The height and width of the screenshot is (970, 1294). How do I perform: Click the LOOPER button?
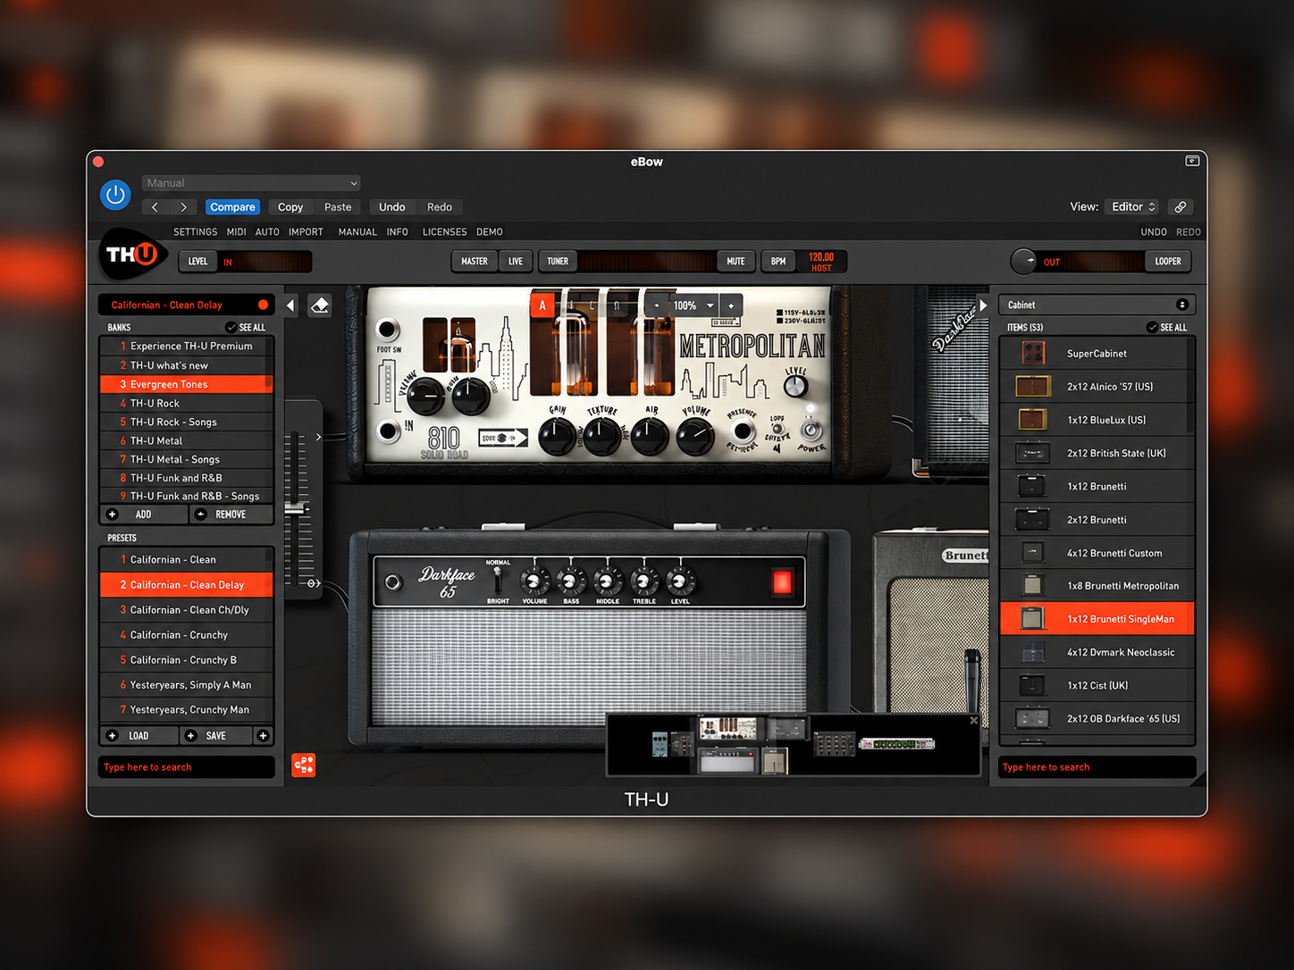[1168, 262]
